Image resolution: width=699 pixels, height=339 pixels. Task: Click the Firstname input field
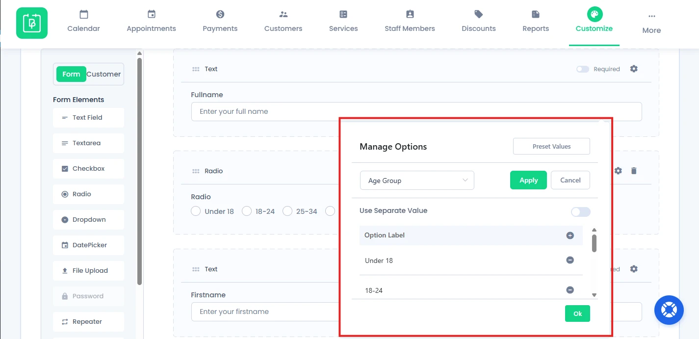click(x=265, y=312)
